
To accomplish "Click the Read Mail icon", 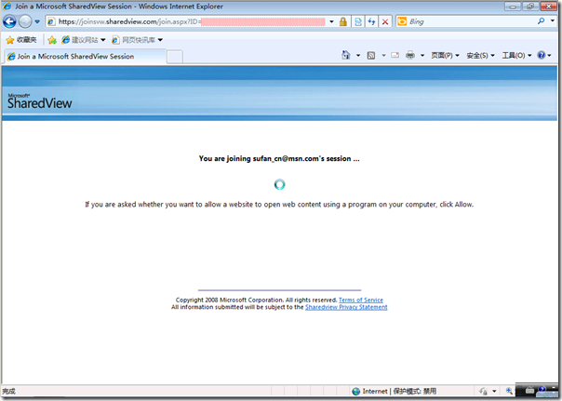I will pyautogui.click(x=395, y=55).
